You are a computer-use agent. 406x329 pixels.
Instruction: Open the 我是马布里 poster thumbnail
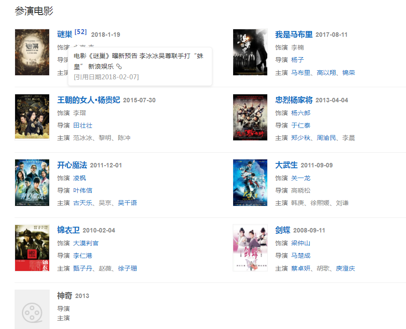(250, 52)
